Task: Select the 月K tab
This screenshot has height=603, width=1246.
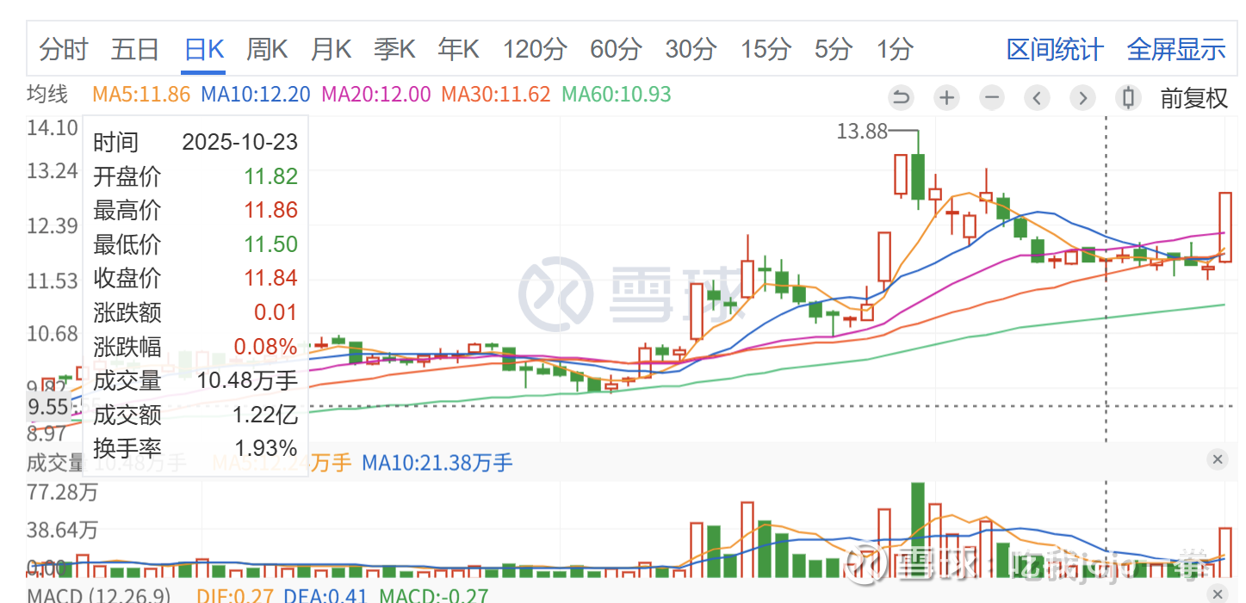Action: coord(331,49)
